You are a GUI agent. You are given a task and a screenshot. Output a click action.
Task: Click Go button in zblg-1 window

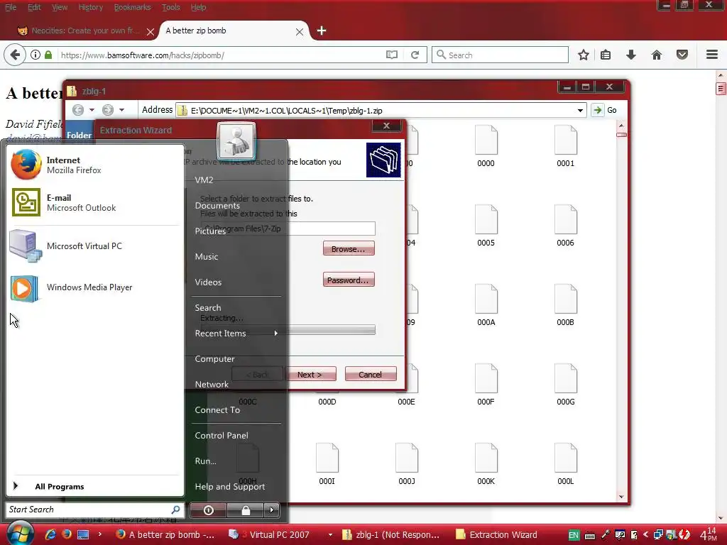(x=605, y=110)
